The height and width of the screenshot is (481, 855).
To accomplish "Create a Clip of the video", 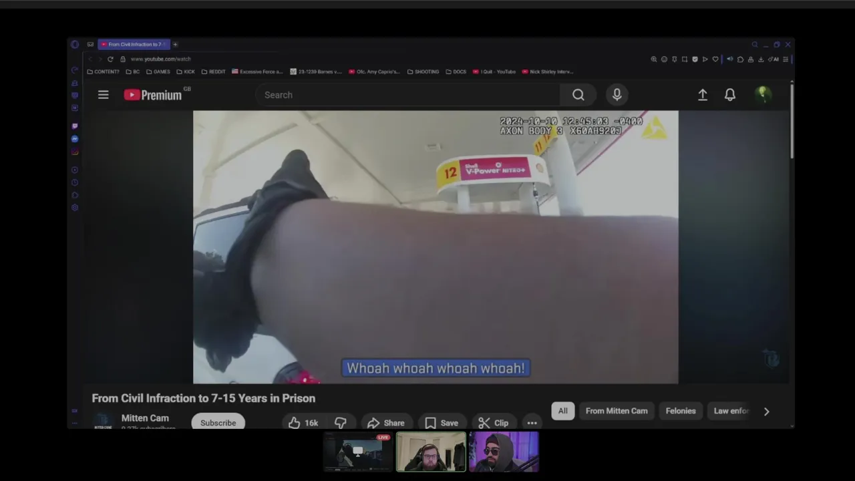I will point(494,423).
